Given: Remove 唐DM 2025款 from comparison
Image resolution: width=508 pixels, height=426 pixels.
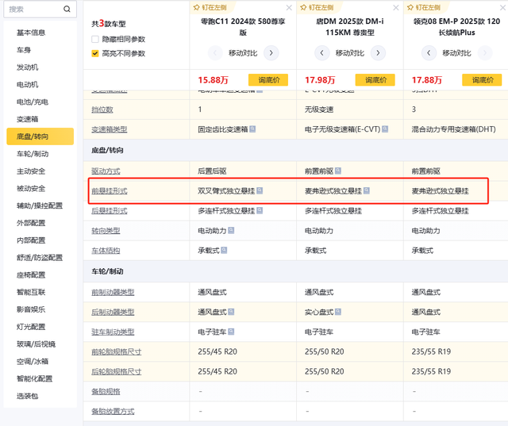Looking at the screenshot, I should point(396,7).
